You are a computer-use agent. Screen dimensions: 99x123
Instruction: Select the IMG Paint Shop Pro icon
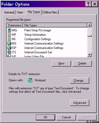coord(9,30)
